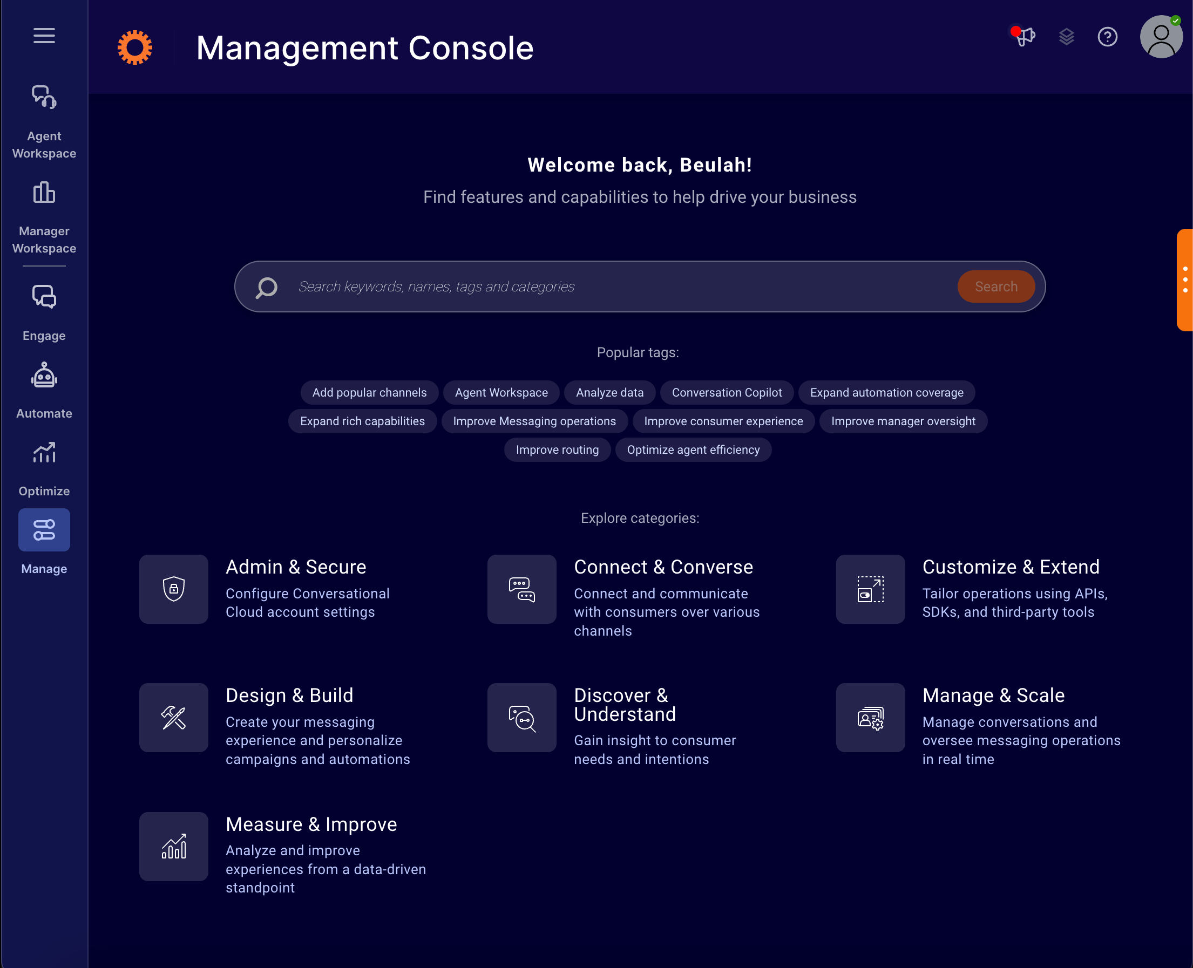Image resolution: width=1193 pixels, height=968 pixels.
Task: Expand the Measure & Improve category
Action: [311, 824]
